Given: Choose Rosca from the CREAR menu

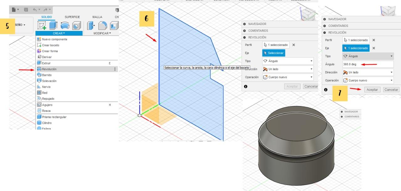Looking at the screenshot, I should tap(77, 111).
